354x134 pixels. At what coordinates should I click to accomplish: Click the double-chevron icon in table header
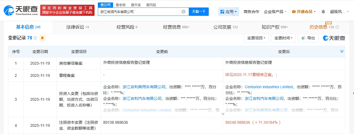tap(342, 51)
